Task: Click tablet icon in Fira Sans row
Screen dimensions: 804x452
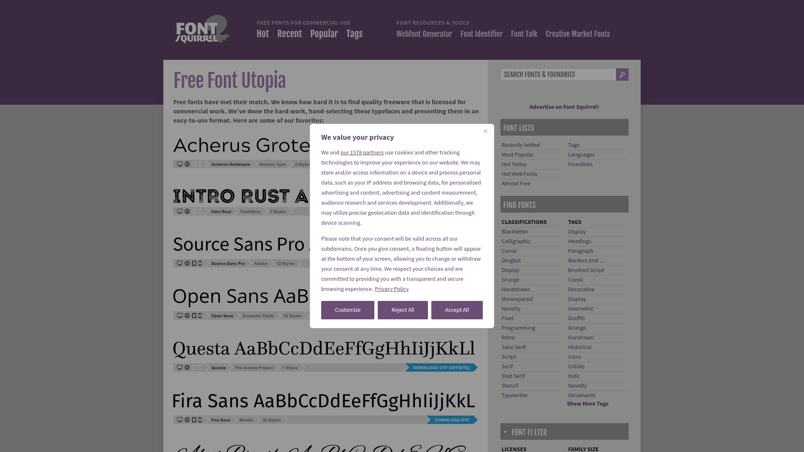Action: 194,420
